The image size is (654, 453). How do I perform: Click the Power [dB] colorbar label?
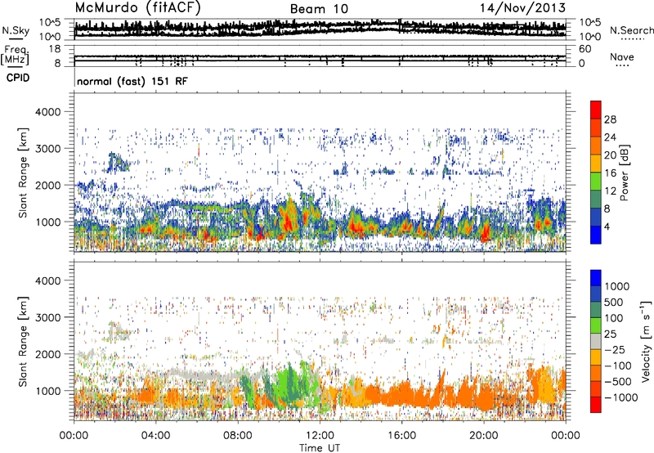625,173
